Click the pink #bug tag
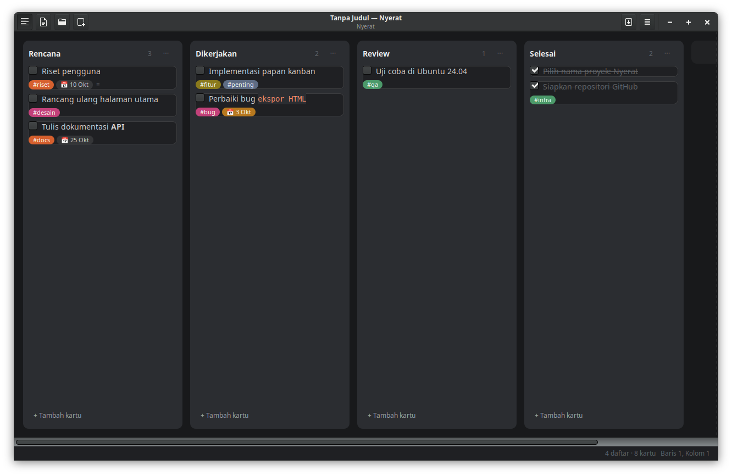 [x=208, y=112]
